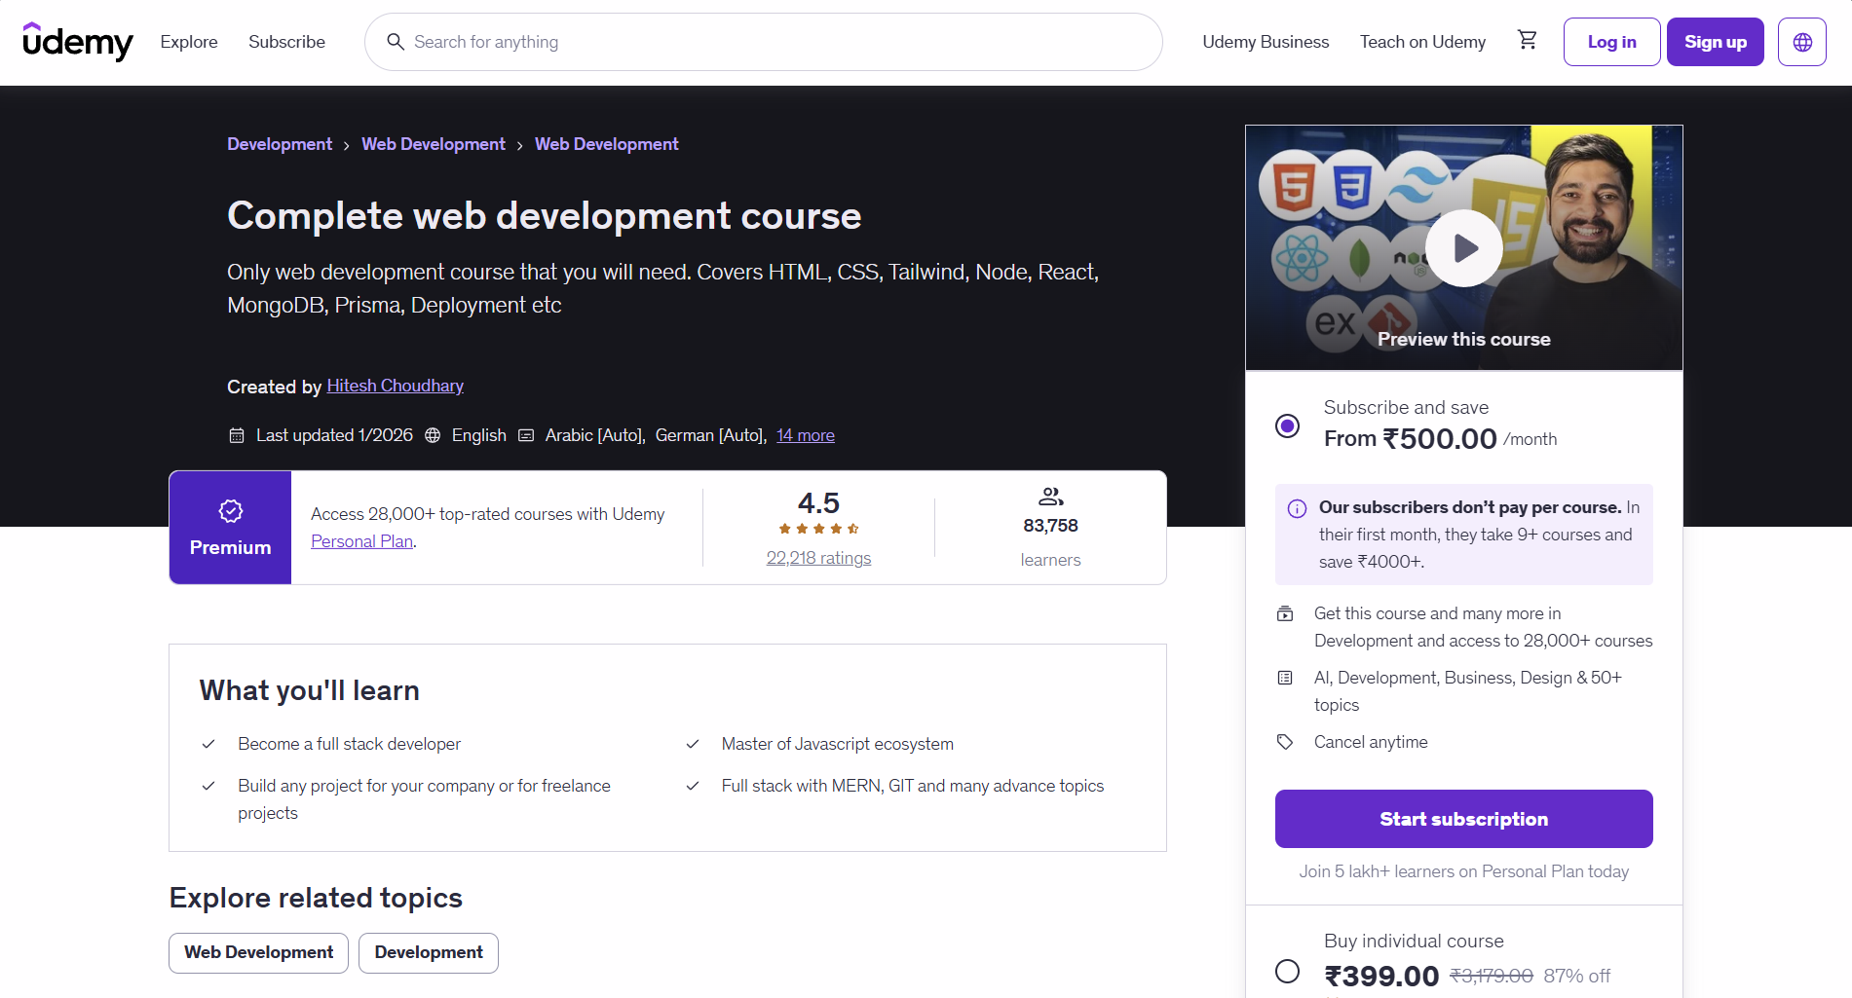
Task: Open the Explore menu
Action: point(189,42)
